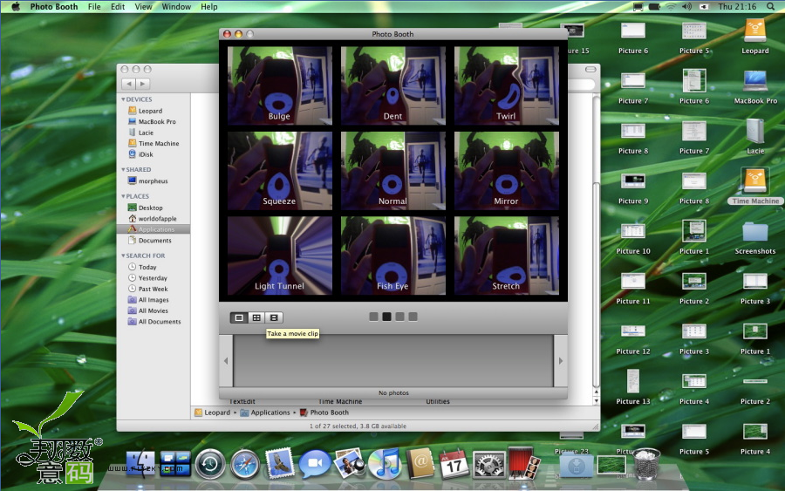Viewport: 785px width, 491px height.
Task: Launch iPhoto from the Dock
Action: click(x=350, y=463)
